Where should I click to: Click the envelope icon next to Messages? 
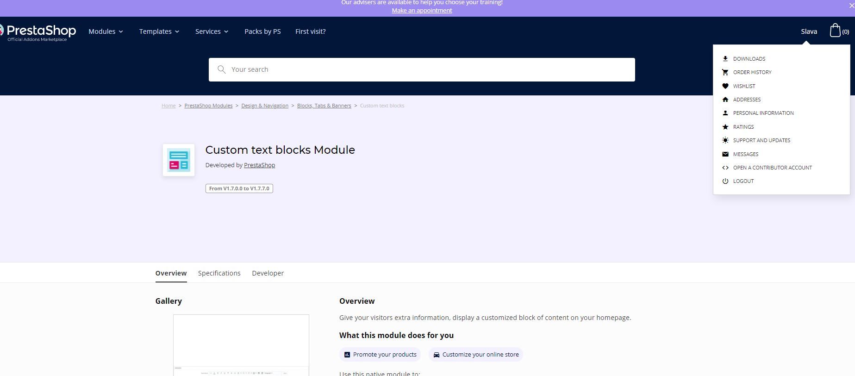click(x=725, y=154)
